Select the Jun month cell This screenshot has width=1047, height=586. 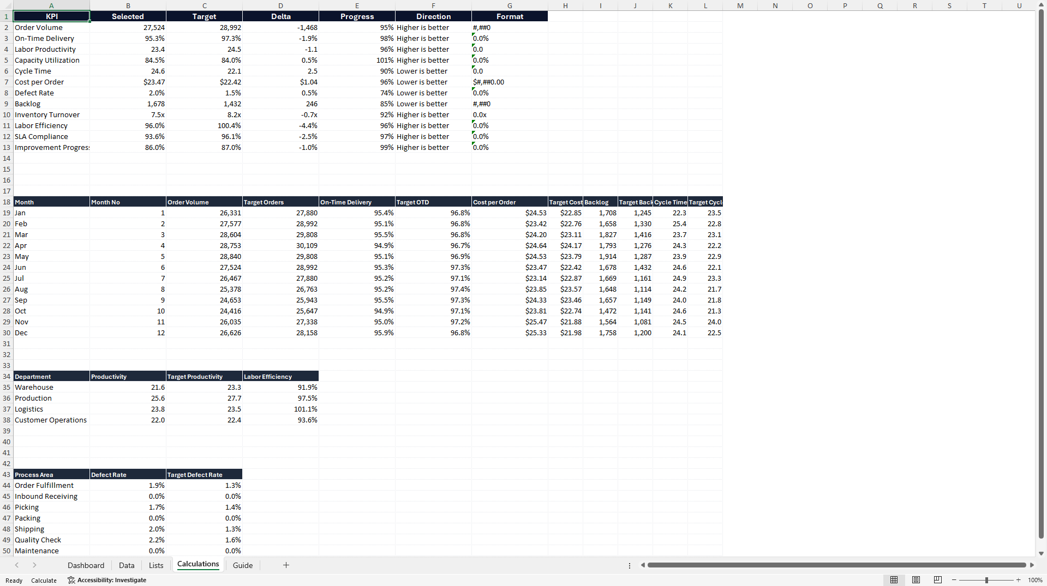52,267
